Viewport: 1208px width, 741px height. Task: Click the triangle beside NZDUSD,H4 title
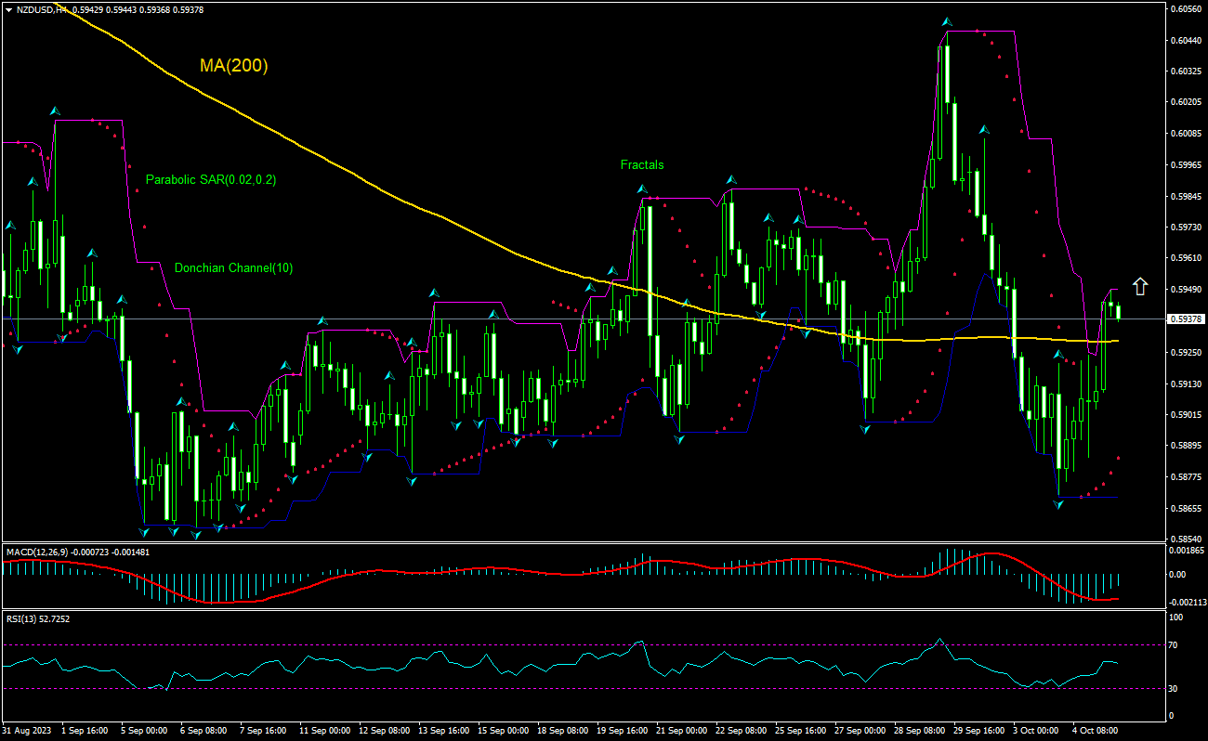[x=8, y=8]
